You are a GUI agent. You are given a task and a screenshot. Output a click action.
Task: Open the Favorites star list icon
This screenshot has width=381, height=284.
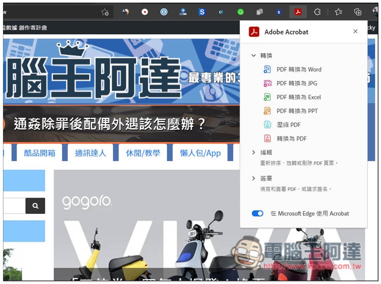pos(338,12)
